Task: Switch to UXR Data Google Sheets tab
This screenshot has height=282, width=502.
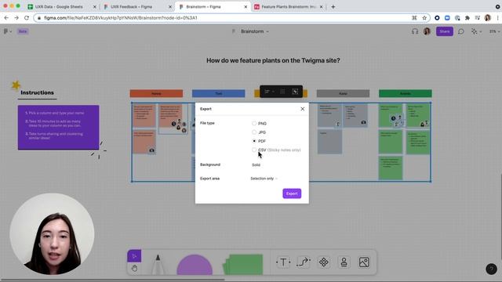Action: [x=59, y=6]
